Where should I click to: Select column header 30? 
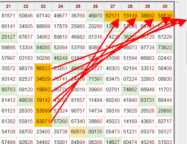tap(165, 6)
